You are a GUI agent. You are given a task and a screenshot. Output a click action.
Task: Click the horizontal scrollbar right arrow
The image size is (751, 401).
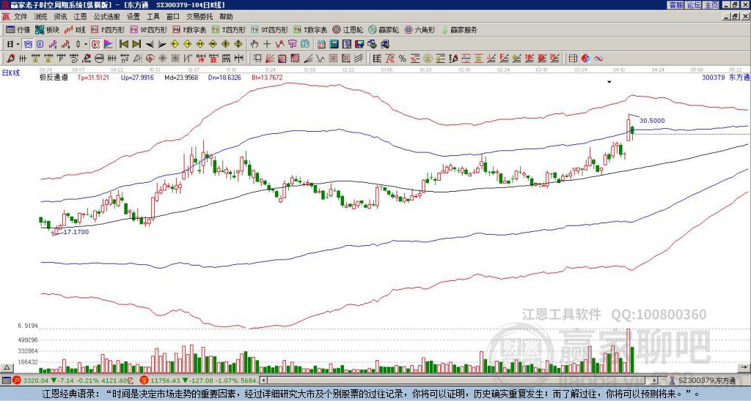(655, 381)
